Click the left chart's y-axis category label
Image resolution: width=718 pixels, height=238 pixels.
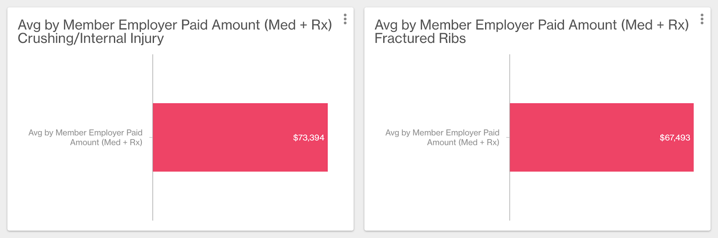click(85, 137)
